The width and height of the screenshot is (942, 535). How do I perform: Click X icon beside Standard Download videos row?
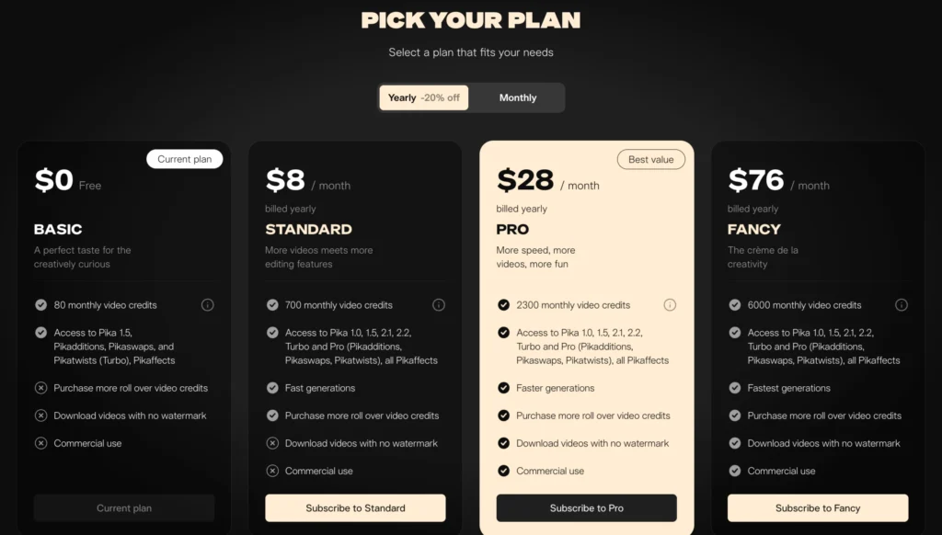pos(272,443)
